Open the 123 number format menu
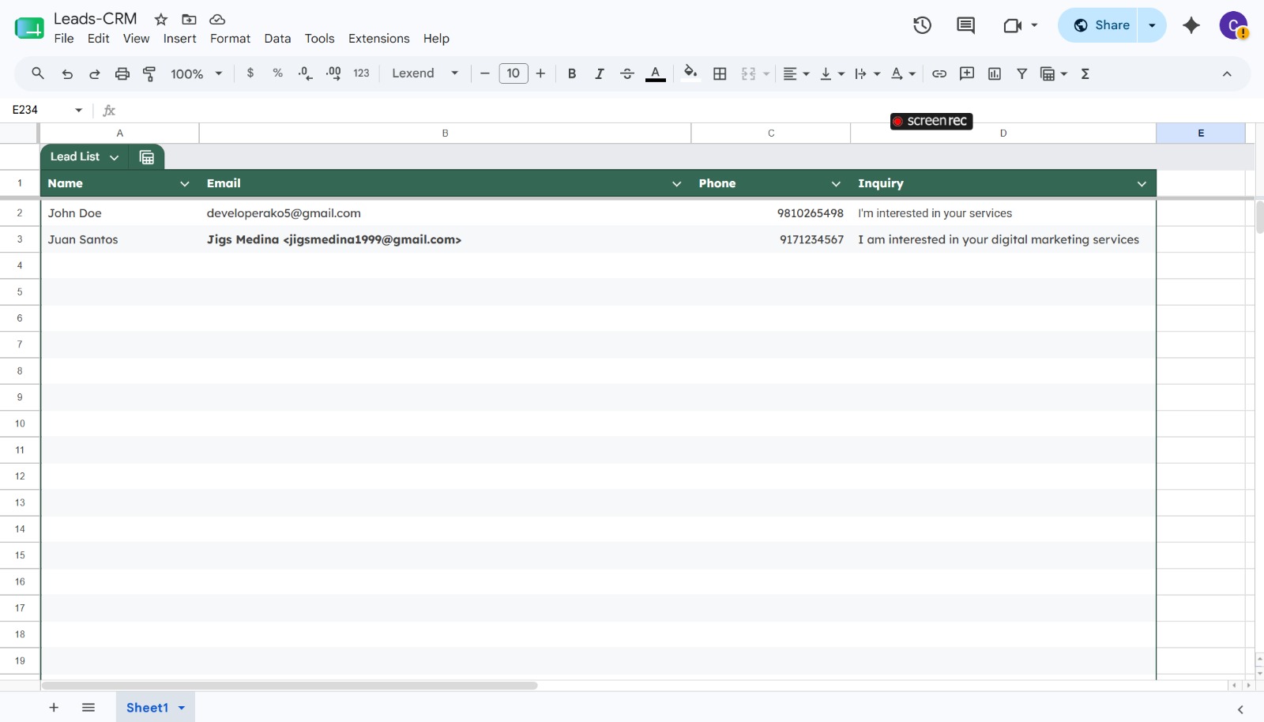 coord(361,73)
